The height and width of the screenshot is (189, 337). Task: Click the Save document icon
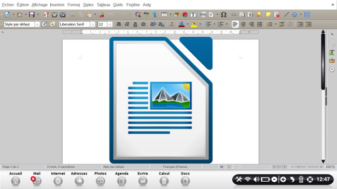pyautogui.click(x=32, y=14)
